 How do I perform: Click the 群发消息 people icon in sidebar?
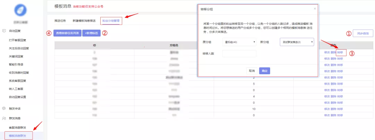coord(4,118)
